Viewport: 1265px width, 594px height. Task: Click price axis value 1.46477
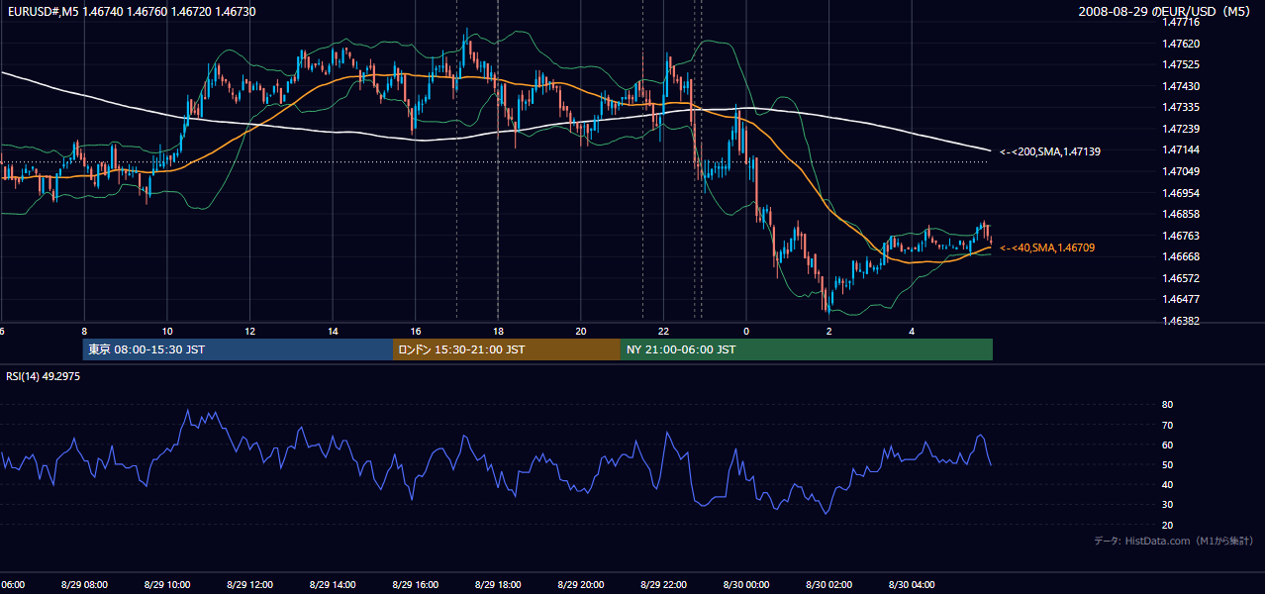click(x=1180, y=299)
